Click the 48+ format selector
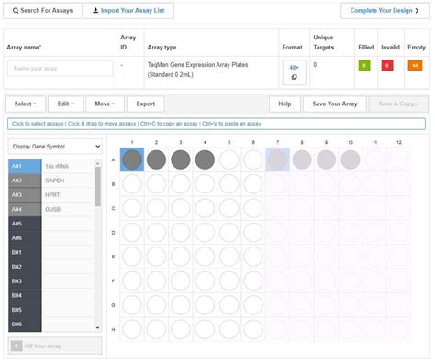The height and width of the screenshot is (362, 435). 294,72
